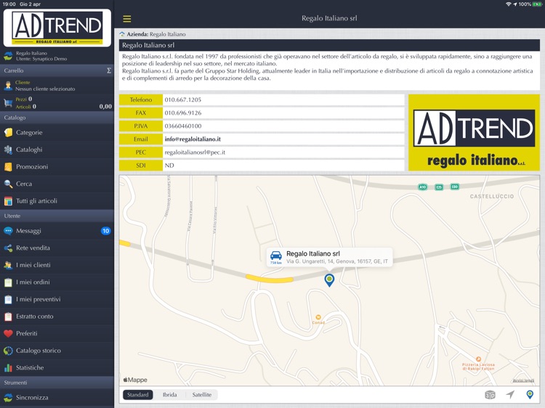Tap the map pin locate icon
Viewport: 545px width, 408px height.
click(530, 394)
